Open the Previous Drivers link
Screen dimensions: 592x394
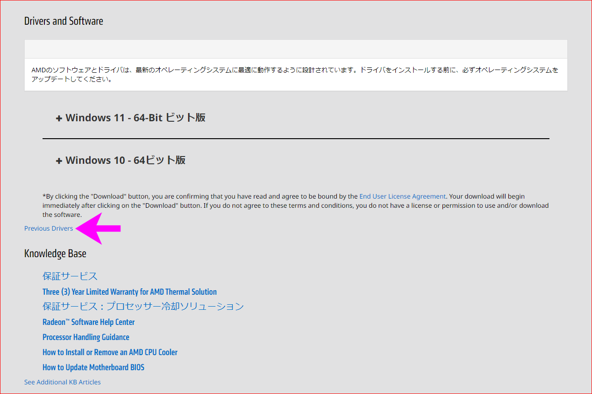tap(48, 228)
